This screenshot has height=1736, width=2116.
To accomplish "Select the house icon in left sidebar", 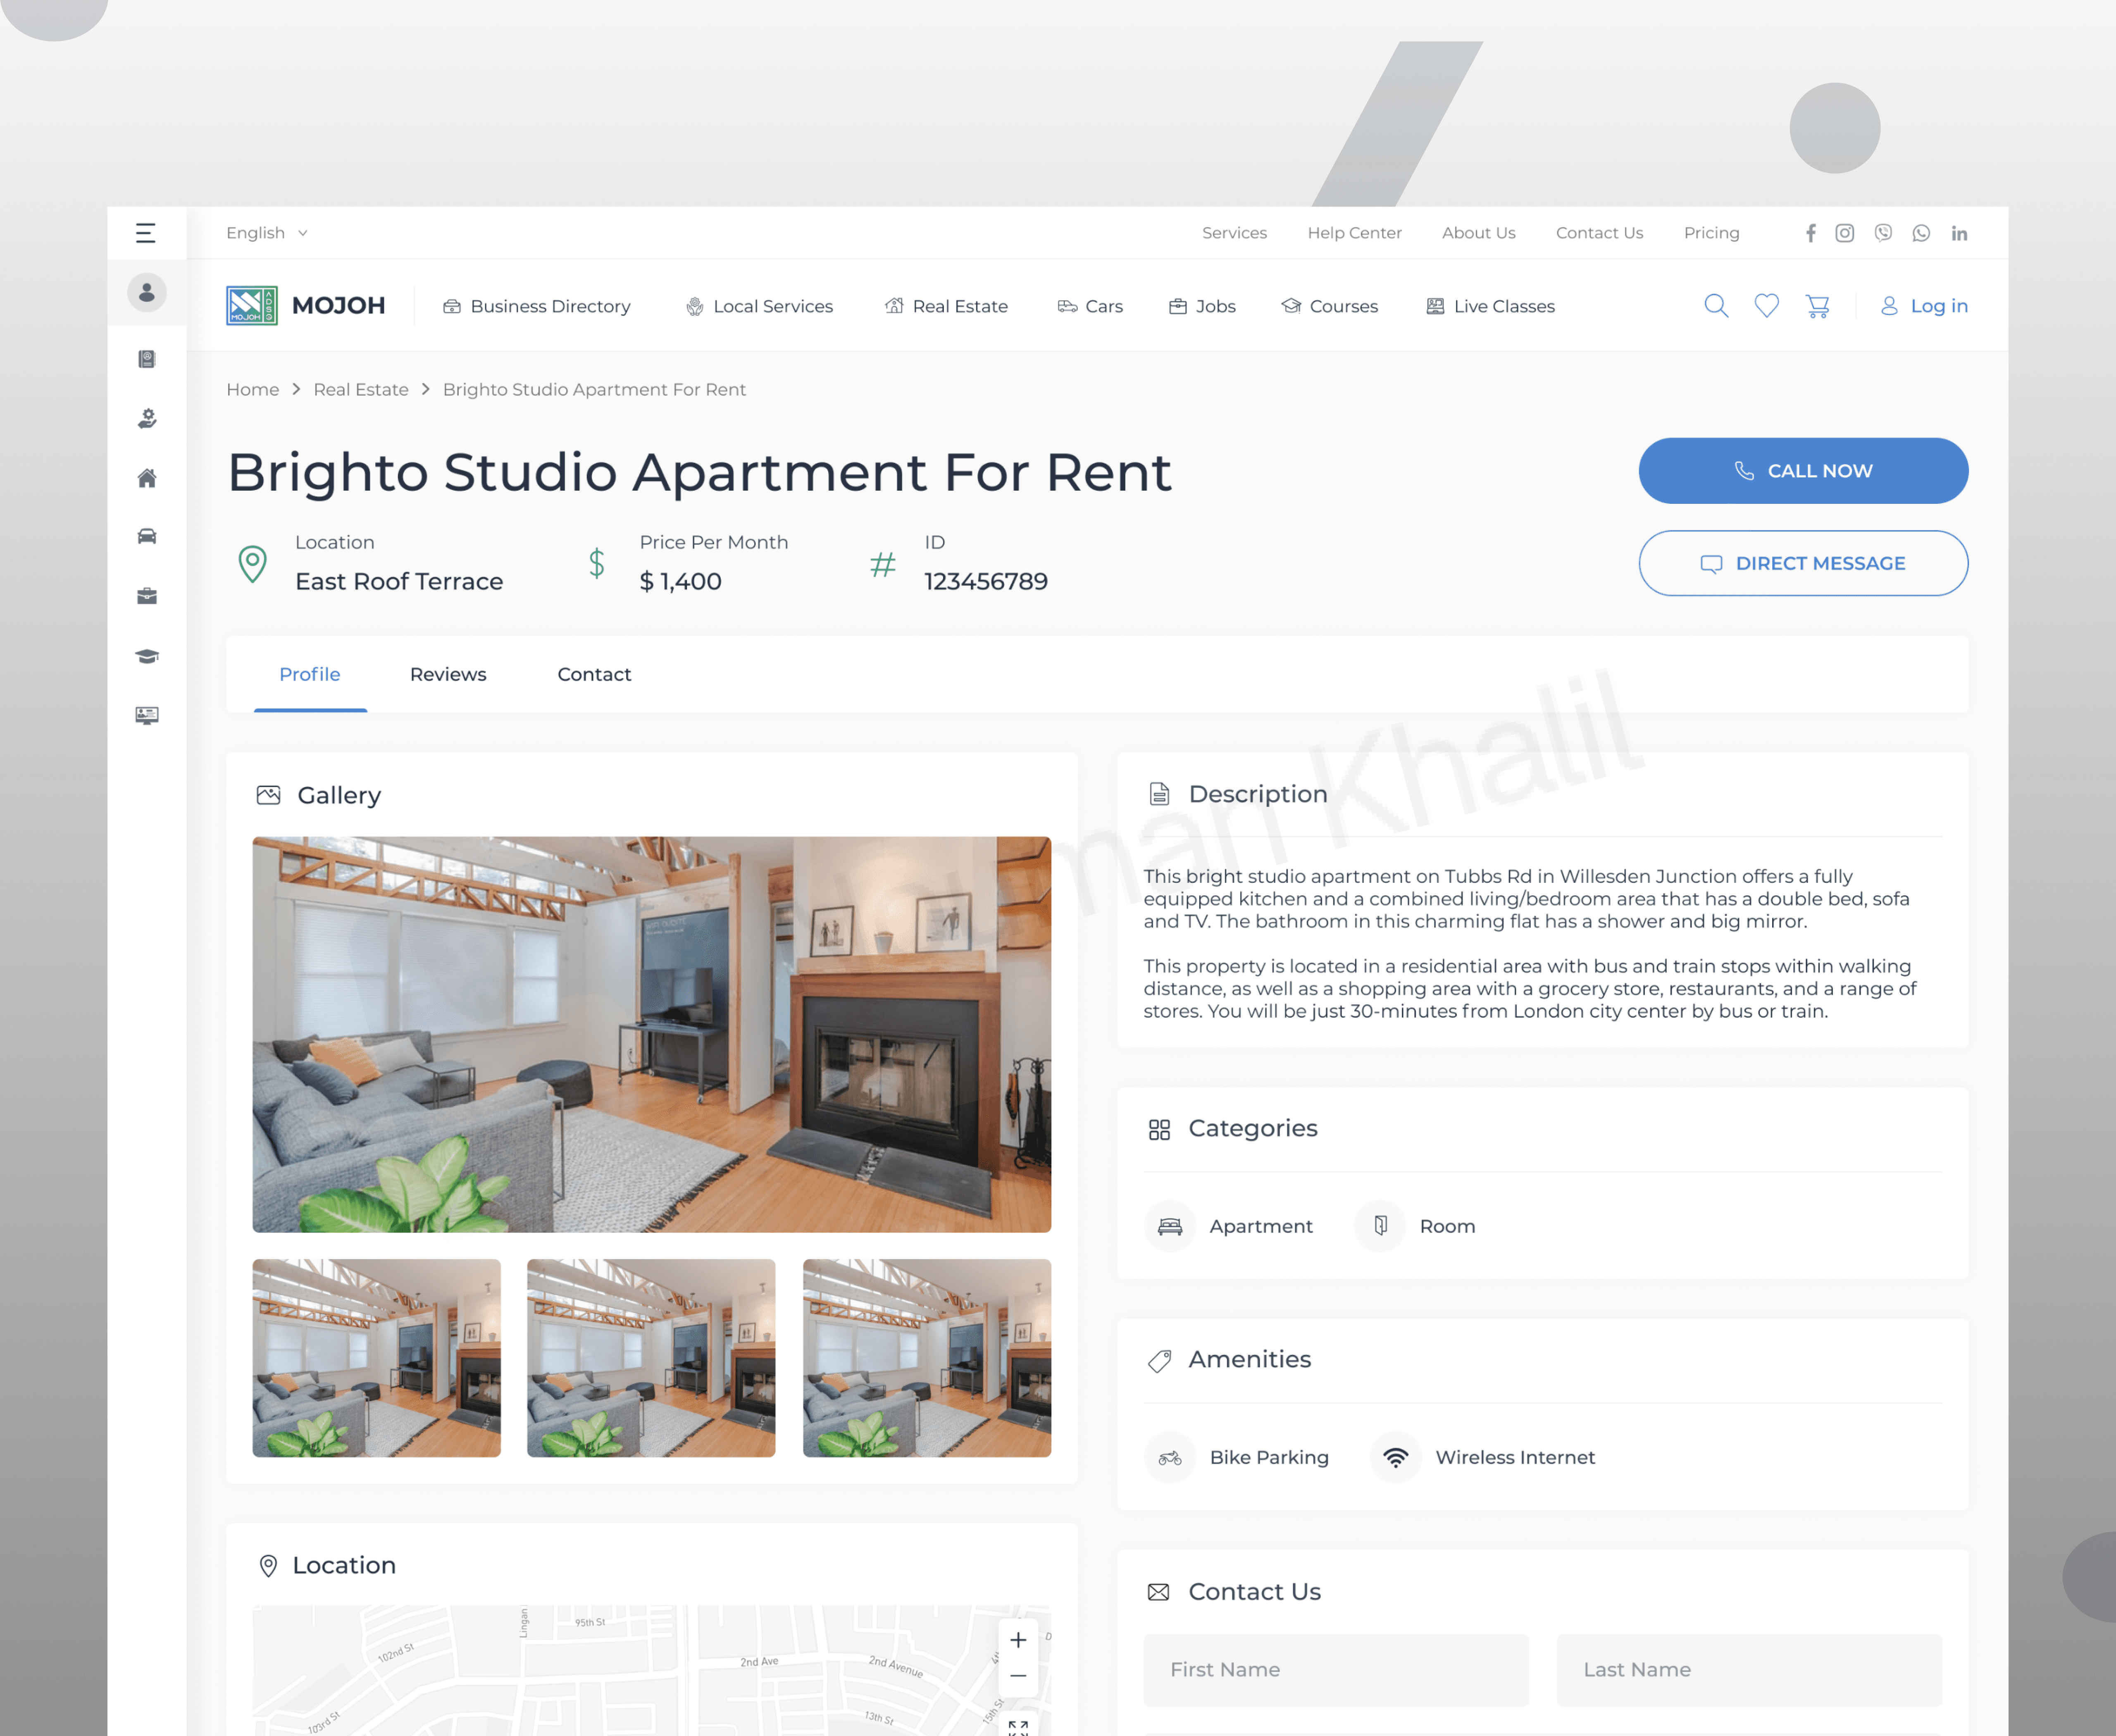I will pyautogui.click(x=147, y=478).
